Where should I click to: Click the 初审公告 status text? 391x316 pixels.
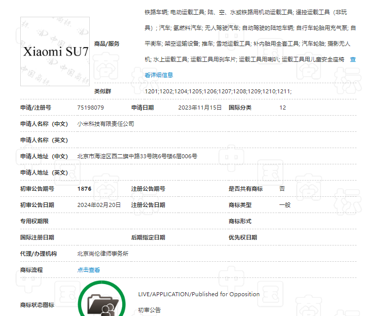pyautogui.click(x=150, y=310)
